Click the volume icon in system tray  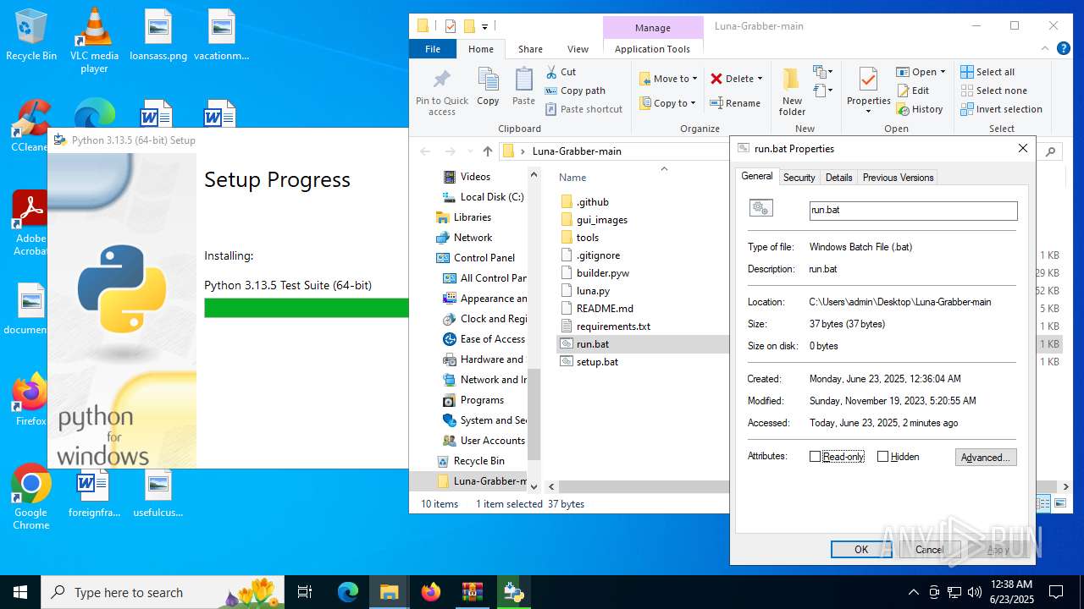[975, 592]
